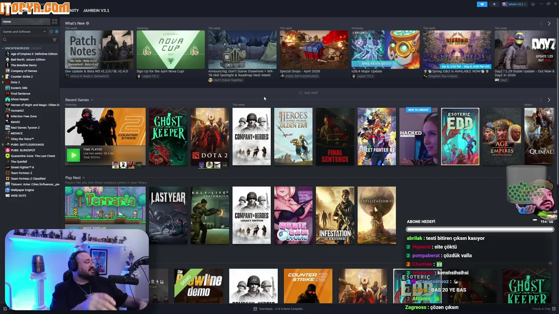559x314 pixels.
Task: Open JAHREIN V3.1 profile nav tab
Action: [x=96, y=10]
